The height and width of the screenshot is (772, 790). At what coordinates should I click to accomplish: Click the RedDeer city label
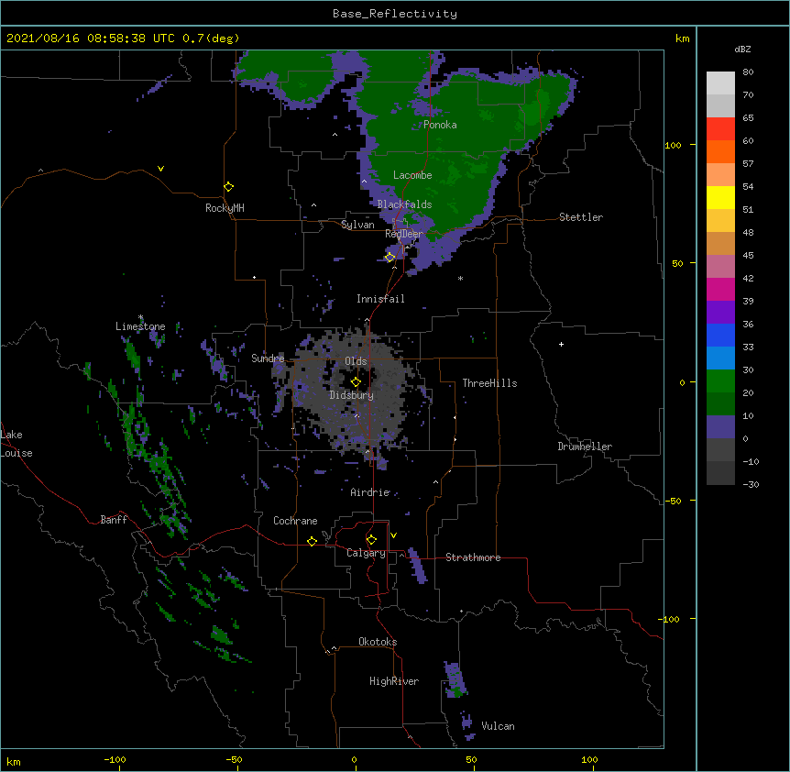404,234
